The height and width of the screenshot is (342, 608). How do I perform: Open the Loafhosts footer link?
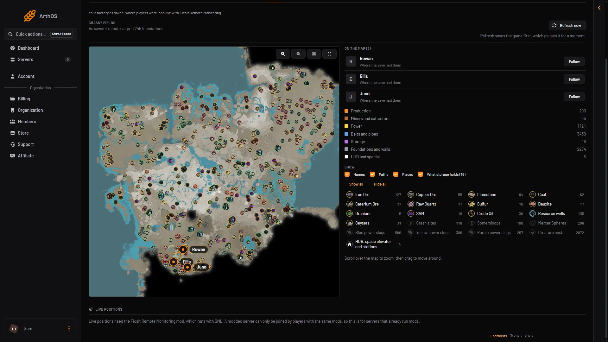[x=498, y=336]
